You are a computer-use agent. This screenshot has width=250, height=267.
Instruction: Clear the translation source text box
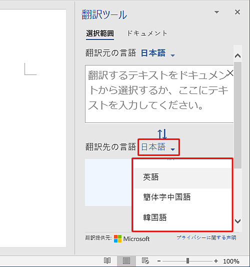coord(230,73)
